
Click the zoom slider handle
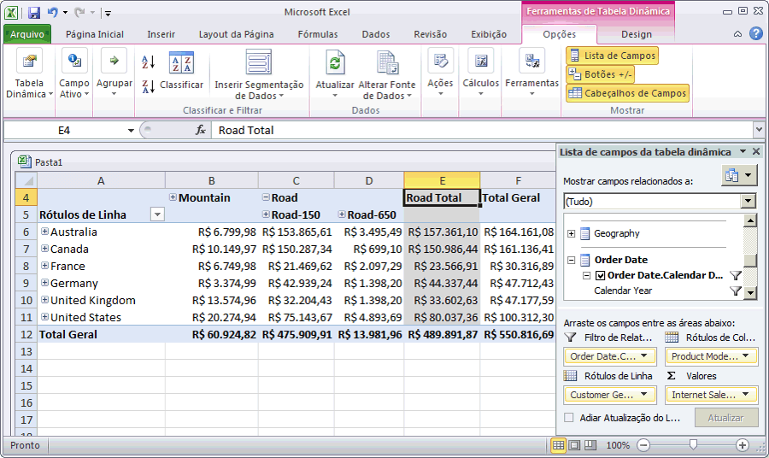click(693, 445)
